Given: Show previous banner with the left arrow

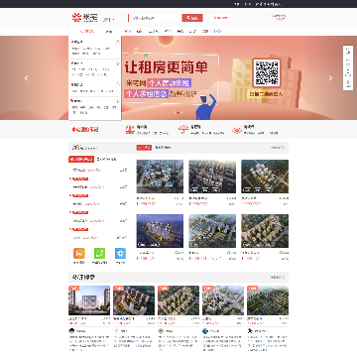Looking at the screenshot, I should tap(27, 78).
